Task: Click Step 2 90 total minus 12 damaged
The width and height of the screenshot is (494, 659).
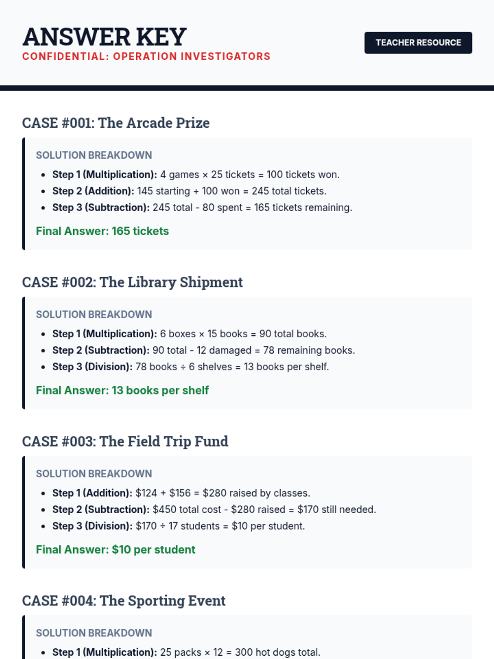Action: [203, 351]
